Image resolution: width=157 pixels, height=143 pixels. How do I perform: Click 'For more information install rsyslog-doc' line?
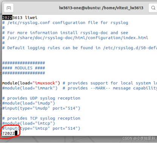(65, 33)
